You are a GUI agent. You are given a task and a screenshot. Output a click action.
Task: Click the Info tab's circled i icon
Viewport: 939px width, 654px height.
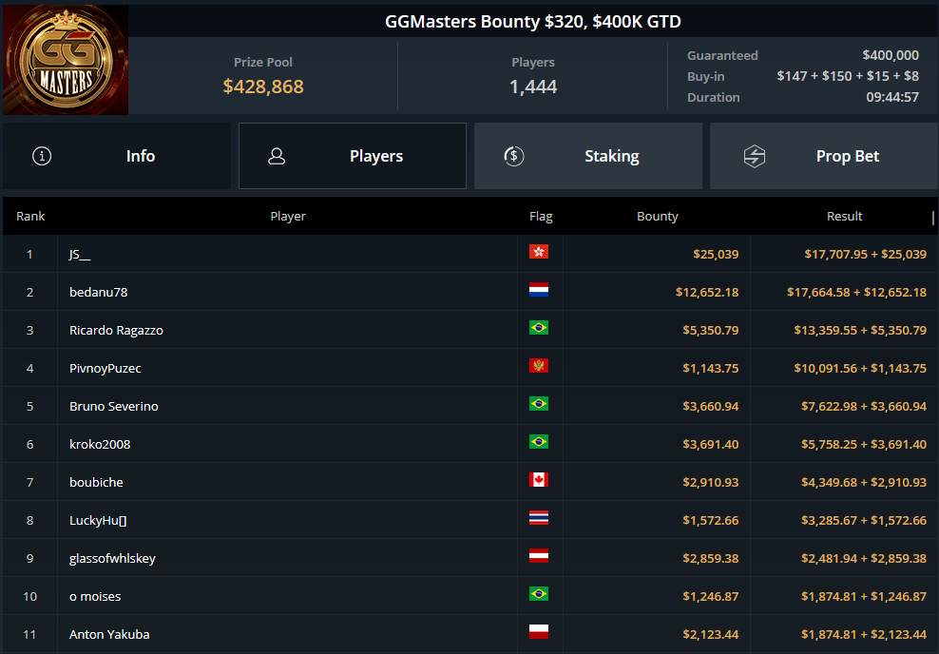click(x=41, y=156)
